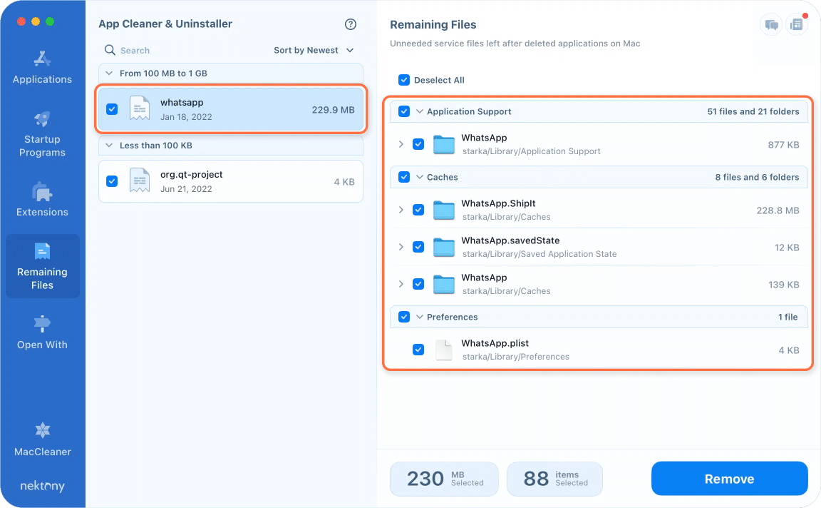This screenshot has width=821, height=508.
Task: Click the 51 files and 21 folders label
Action: [753, 111]
